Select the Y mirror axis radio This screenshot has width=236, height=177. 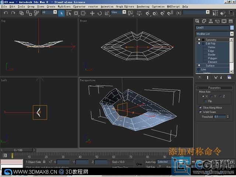[212, 96]
